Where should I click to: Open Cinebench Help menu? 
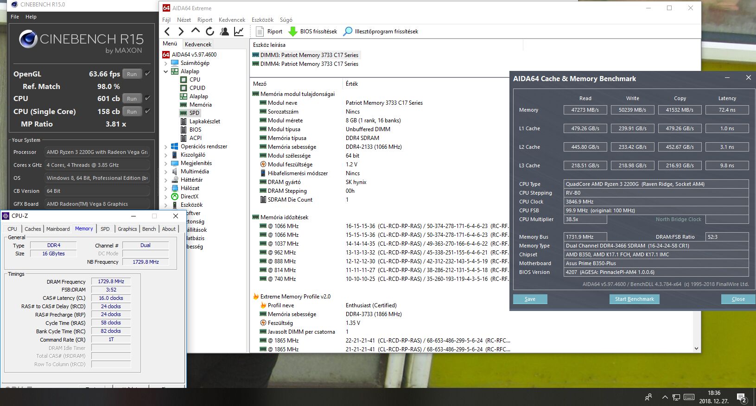(x=31, y=17)
